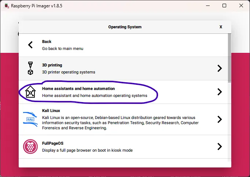
Task: Expand the 3D printing category chevron
Action: [220, 68]
